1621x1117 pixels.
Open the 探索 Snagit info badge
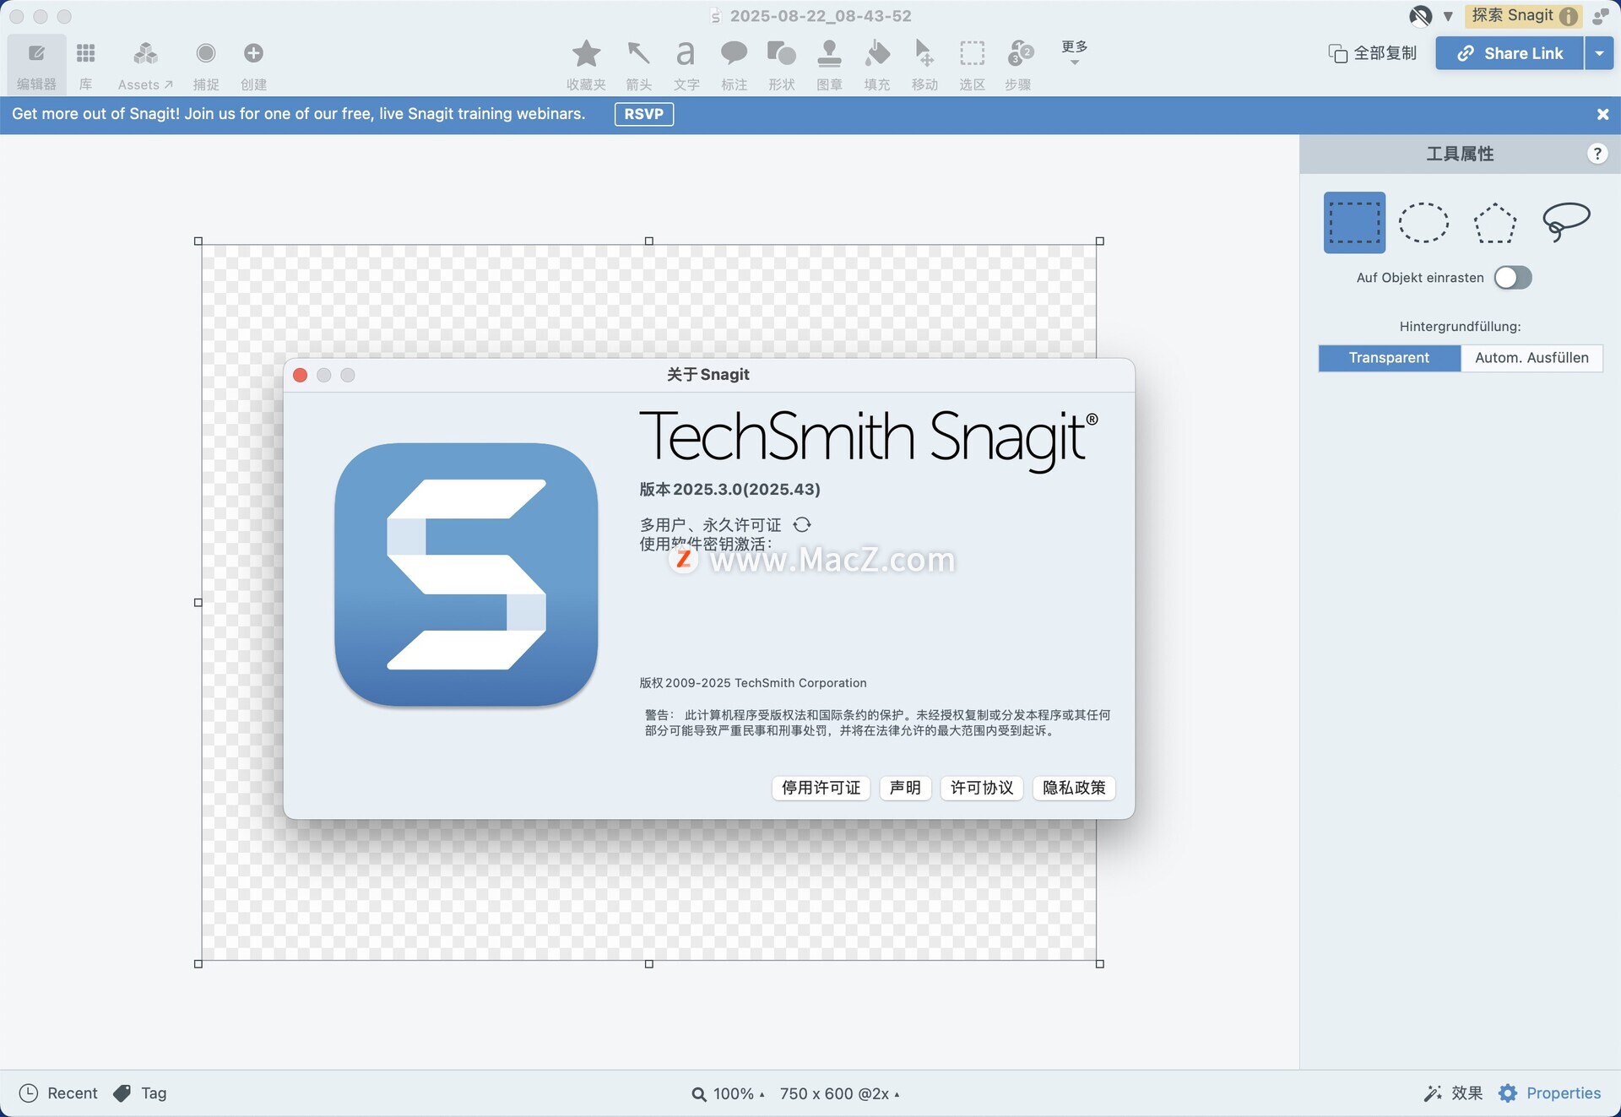(1523, 15)
